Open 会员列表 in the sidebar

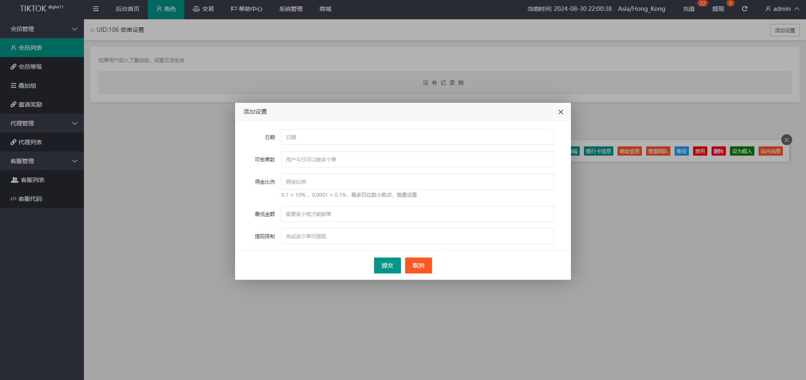[42, 48]
